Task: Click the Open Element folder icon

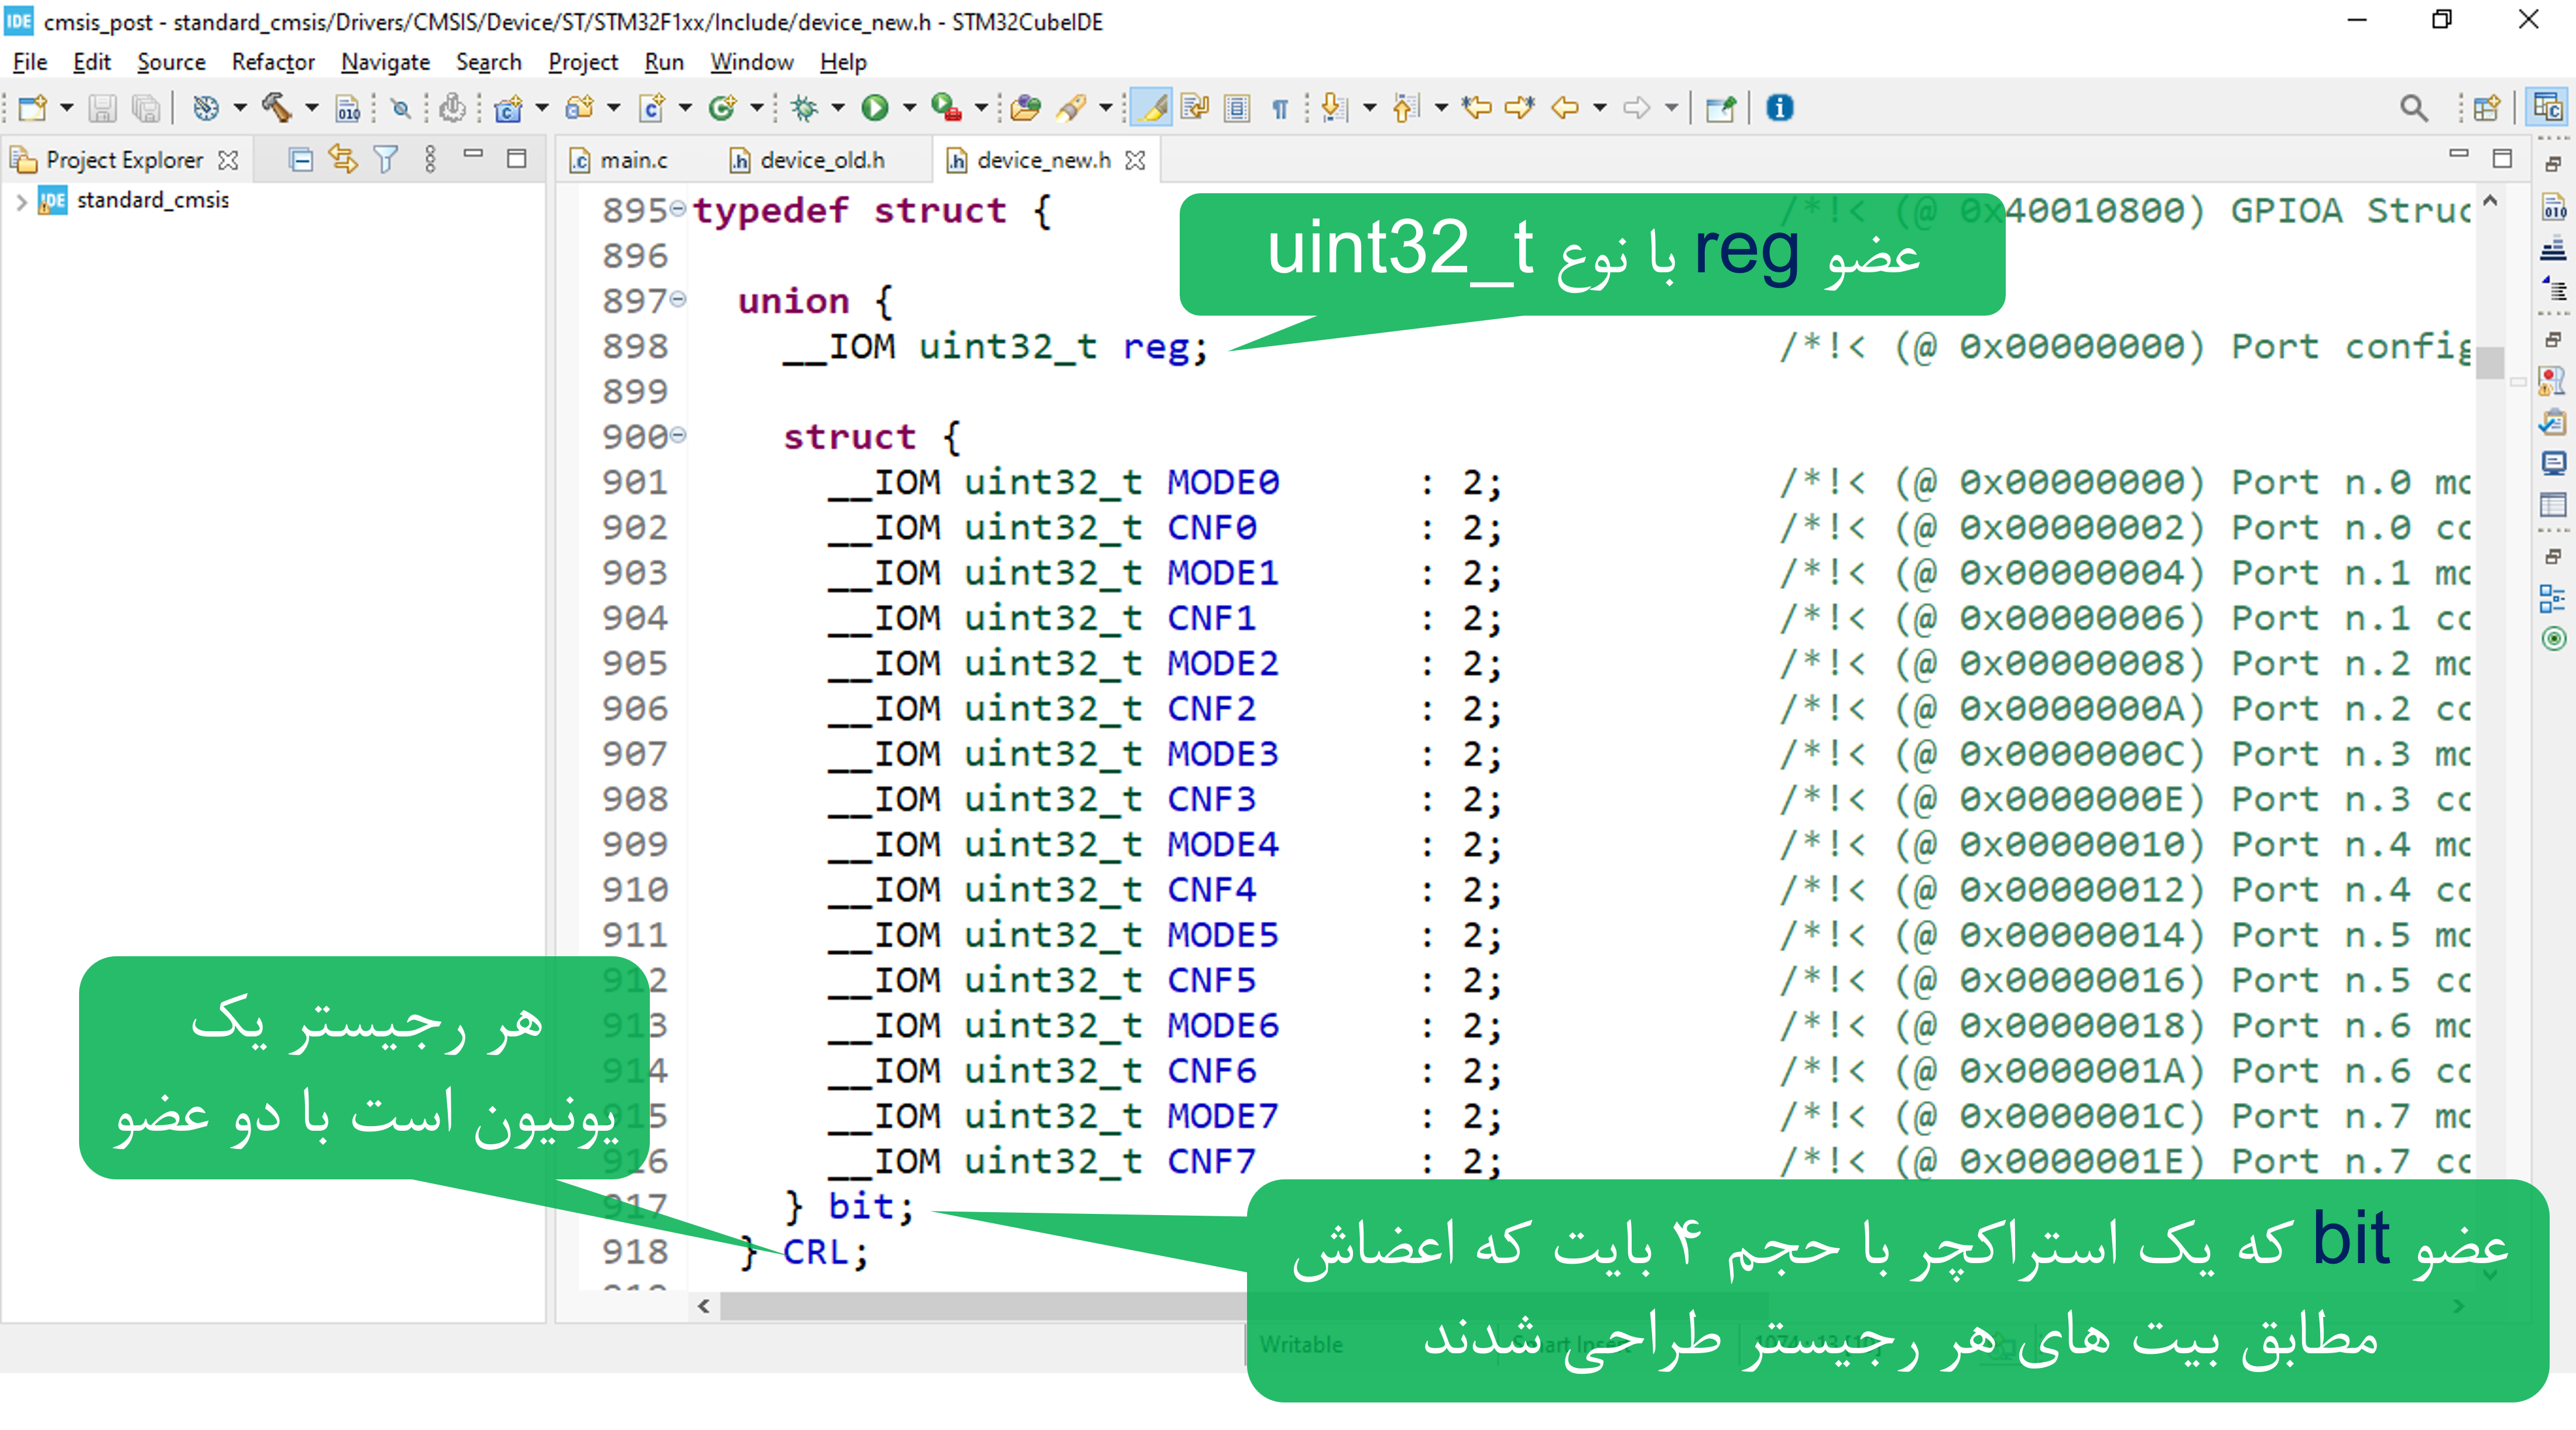Action: 1025,108
